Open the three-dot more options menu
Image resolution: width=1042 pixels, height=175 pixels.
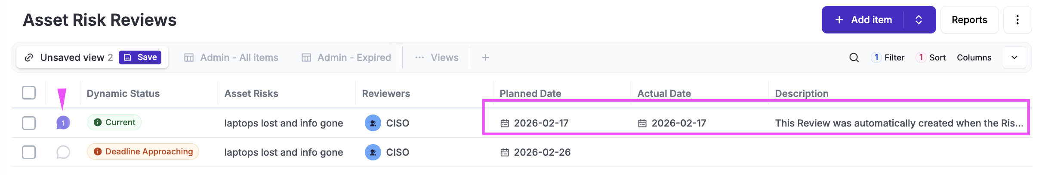coord(1017,20)
